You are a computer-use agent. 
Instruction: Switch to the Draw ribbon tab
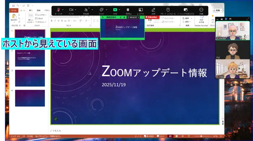(39, 10)
